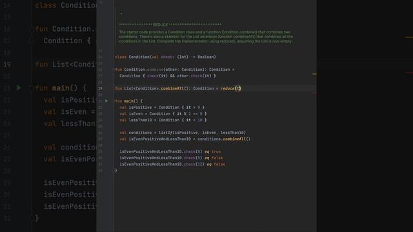Click the check(12) eq false line
This screenshot has height=232, width=413.
[x=172, y=164]
